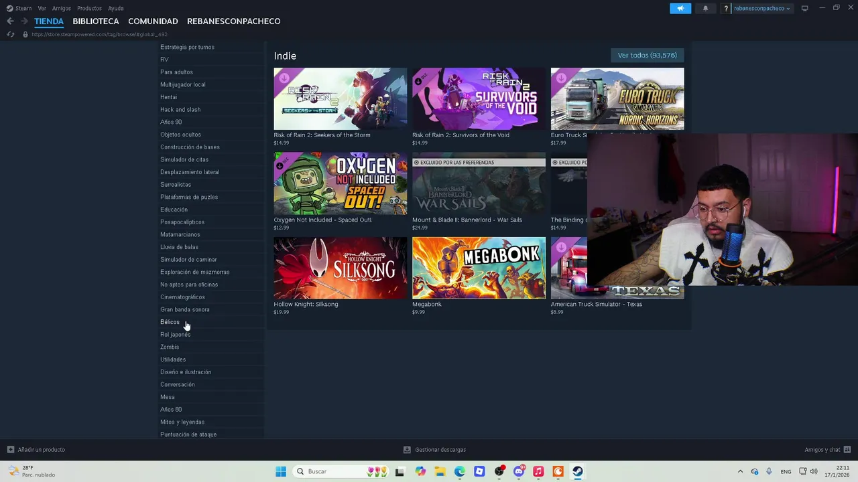
Task: Select the Gran banda sonora tag
Action: [185, 310]
